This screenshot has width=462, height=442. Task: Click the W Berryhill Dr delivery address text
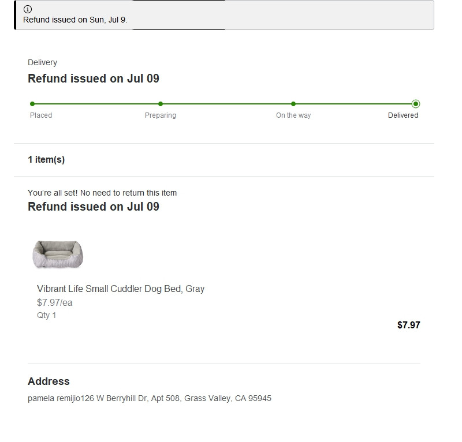[150, 398]
